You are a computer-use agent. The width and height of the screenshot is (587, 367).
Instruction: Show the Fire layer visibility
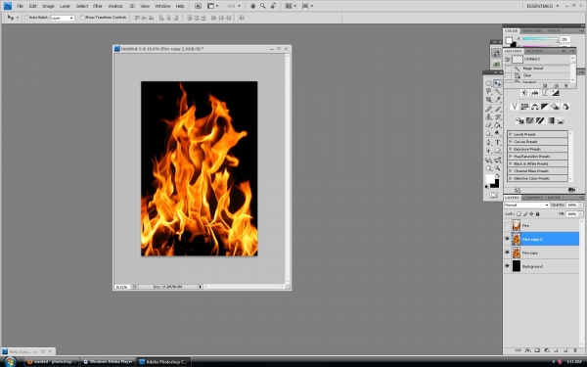coord(507,225)
